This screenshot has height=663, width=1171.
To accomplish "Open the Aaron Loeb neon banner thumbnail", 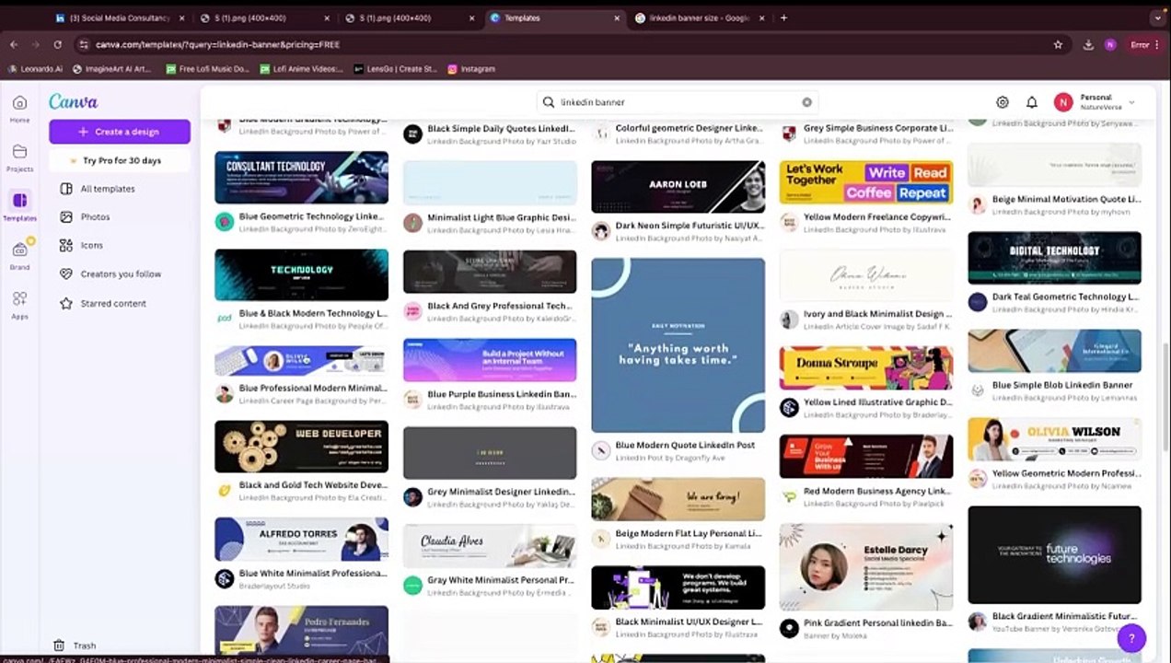I will pyautogui.click(x=678, y=187).
